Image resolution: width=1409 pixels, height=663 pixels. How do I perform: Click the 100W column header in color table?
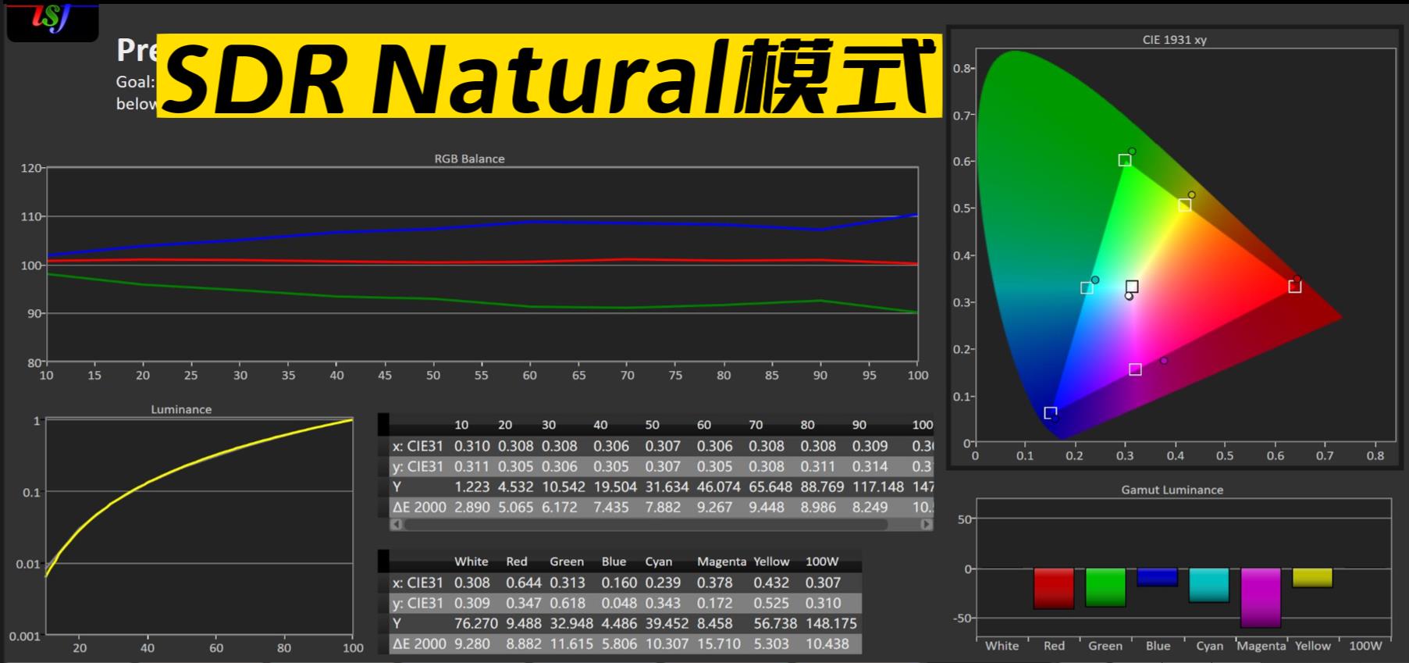822,561
